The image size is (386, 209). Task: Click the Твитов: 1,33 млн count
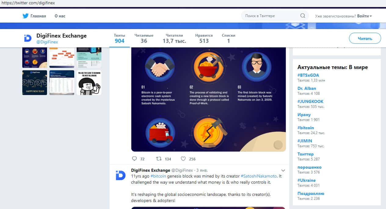(311, 80)
